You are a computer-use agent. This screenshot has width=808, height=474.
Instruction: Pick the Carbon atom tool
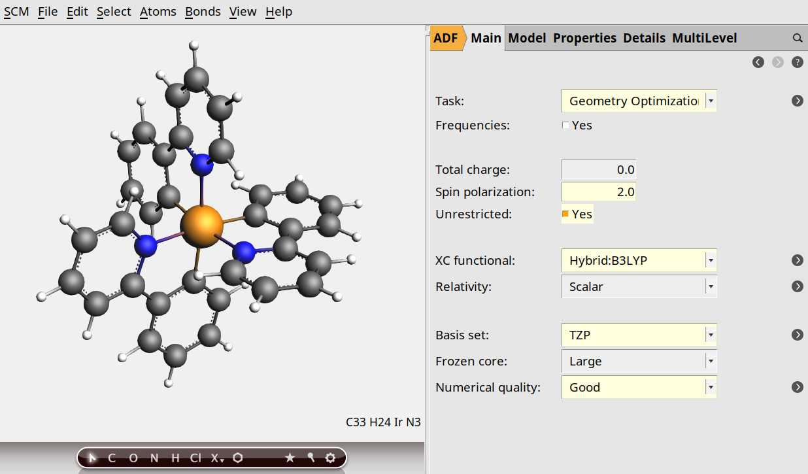[x=112, y=458]
